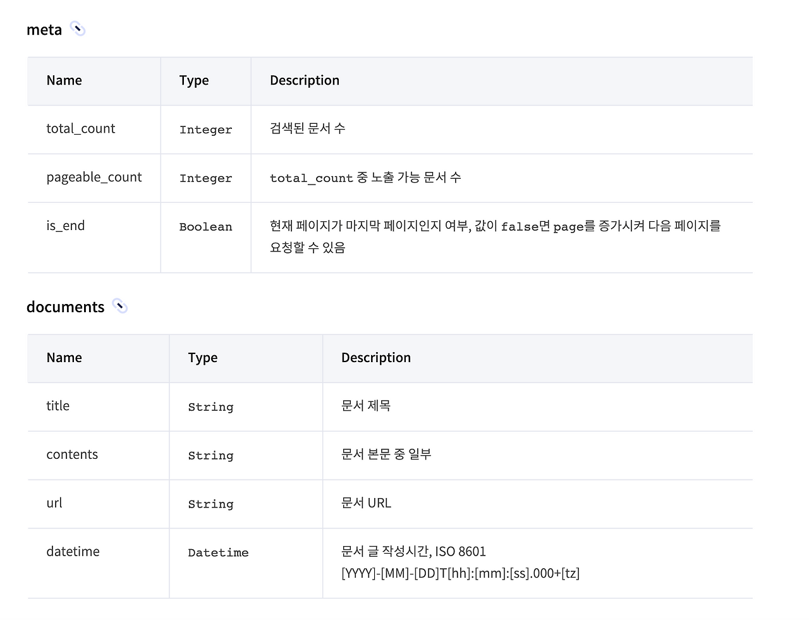
Task: Click the Name header in meta table
Action: 64,80
